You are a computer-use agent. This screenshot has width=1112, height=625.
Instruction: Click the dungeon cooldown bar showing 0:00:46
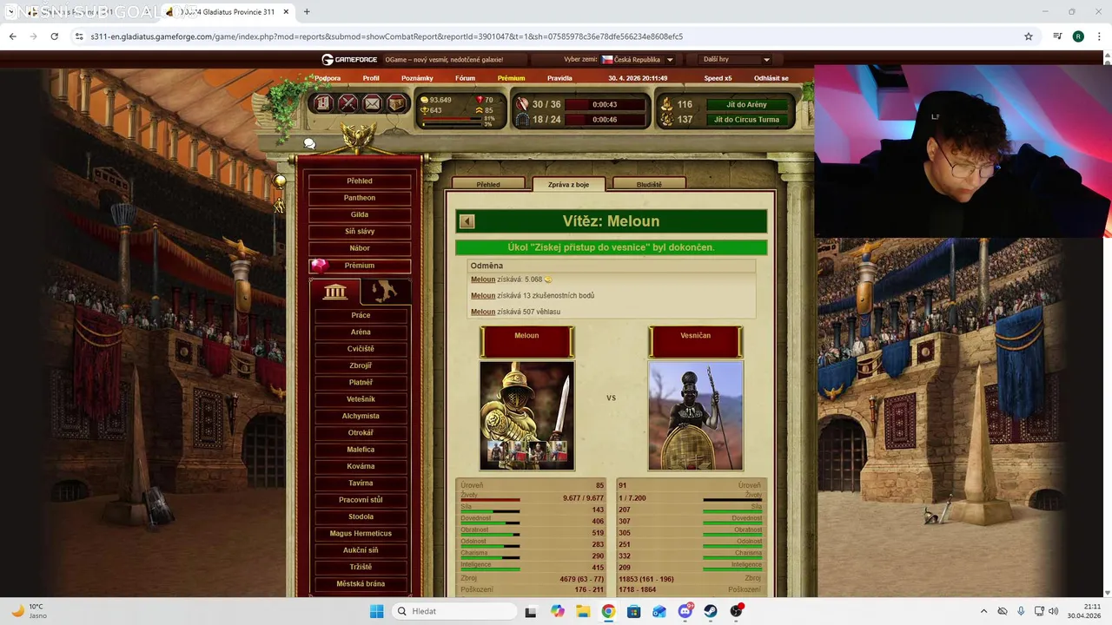tap(605, 120)
